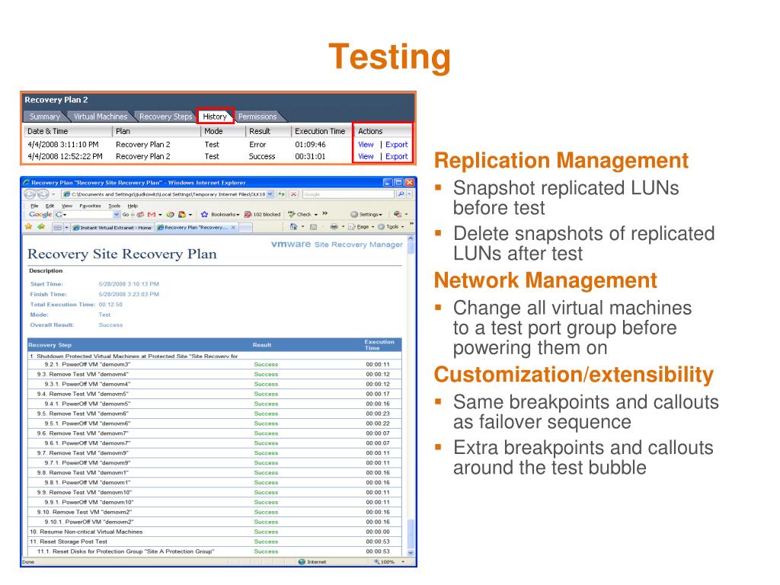Click the 102 blocked popup icon

pyautogui.click(x=248, y=214)
